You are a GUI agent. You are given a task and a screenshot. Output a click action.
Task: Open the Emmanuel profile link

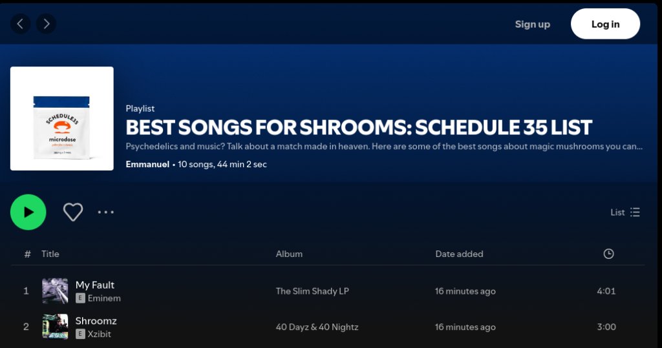click(x=148, y=164)
